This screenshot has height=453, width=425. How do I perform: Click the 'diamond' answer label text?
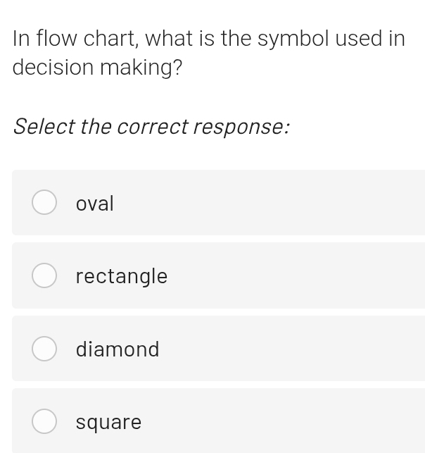118,349
